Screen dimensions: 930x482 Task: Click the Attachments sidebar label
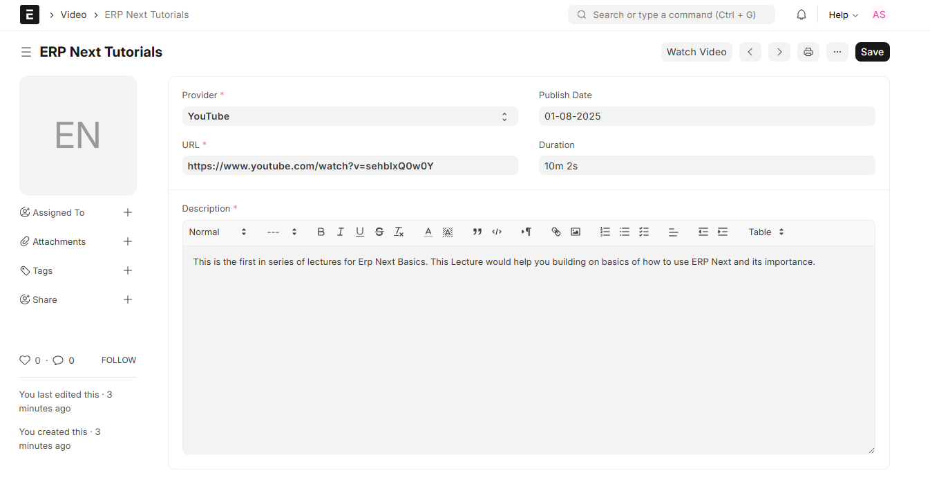(x=59, y=241)
